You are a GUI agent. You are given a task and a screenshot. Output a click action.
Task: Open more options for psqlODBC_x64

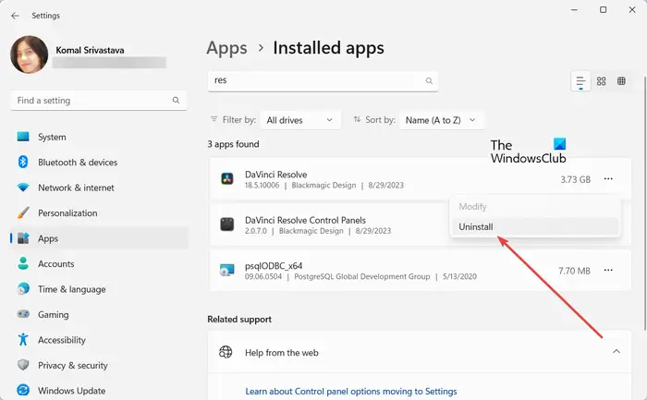pos(608,271)
